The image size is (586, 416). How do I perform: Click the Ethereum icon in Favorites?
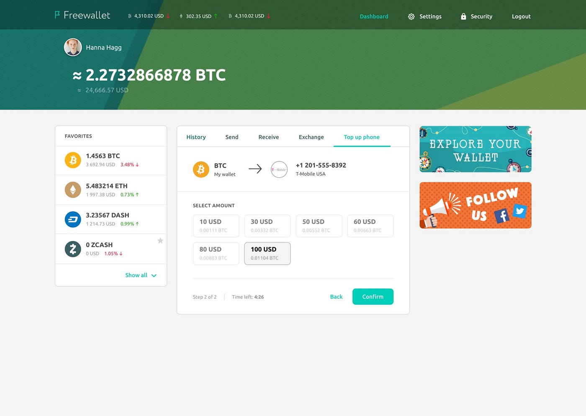pyautogui.click(x=73, y=189)
